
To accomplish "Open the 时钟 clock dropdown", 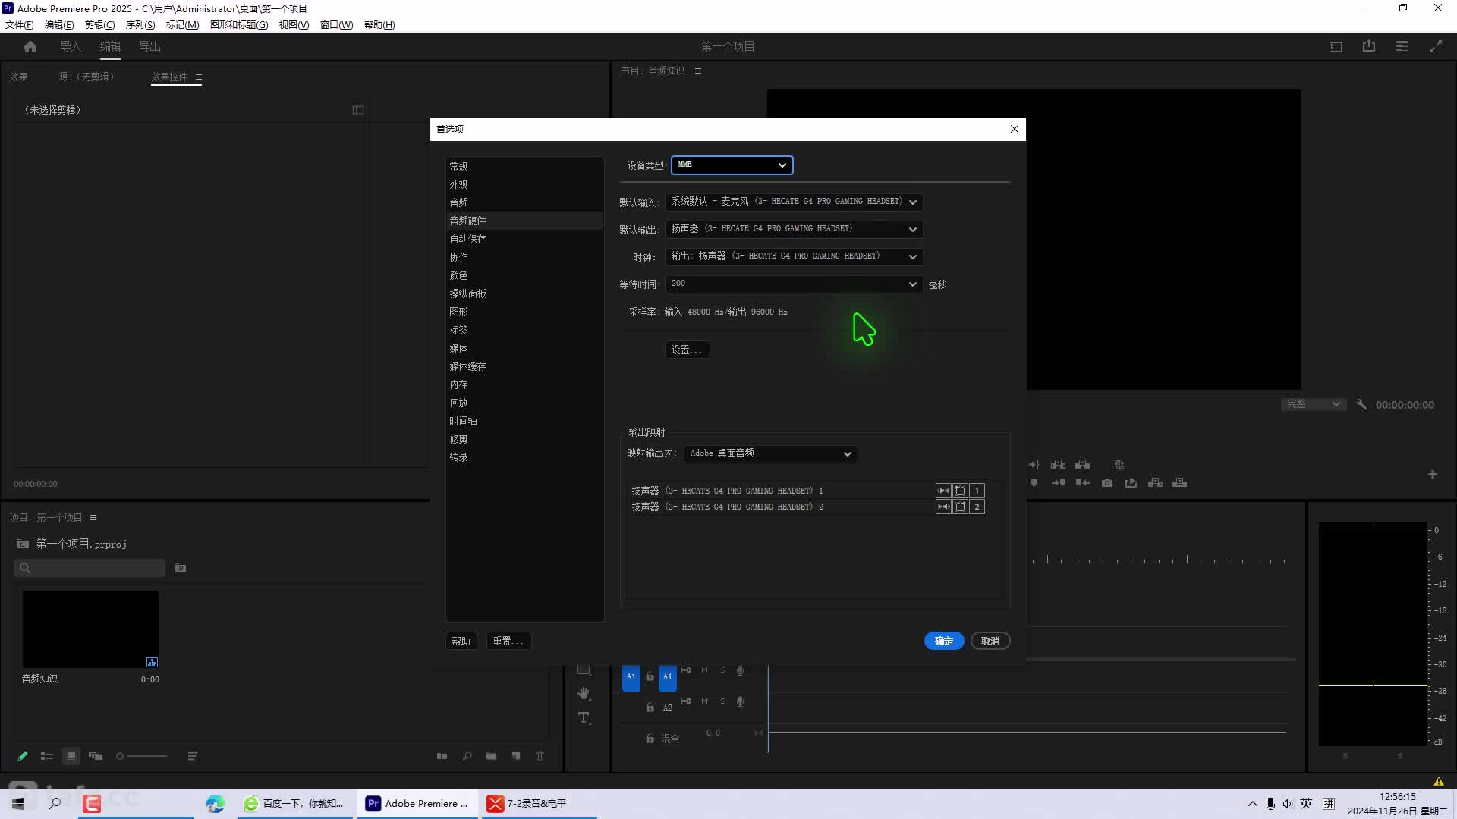I will (x=794, y=256).
